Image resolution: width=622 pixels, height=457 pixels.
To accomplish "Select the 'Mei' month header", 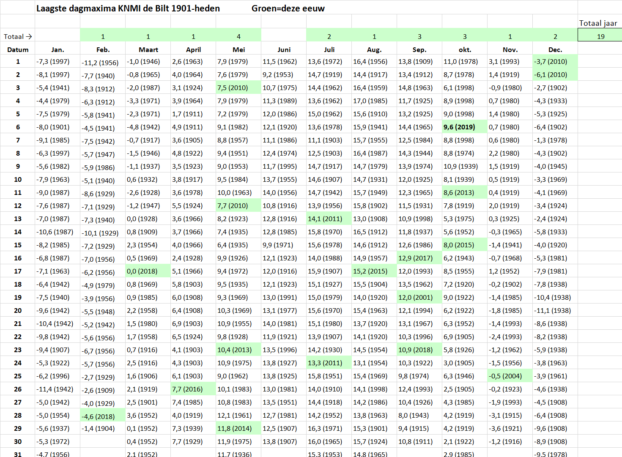I will coord(238,49).
